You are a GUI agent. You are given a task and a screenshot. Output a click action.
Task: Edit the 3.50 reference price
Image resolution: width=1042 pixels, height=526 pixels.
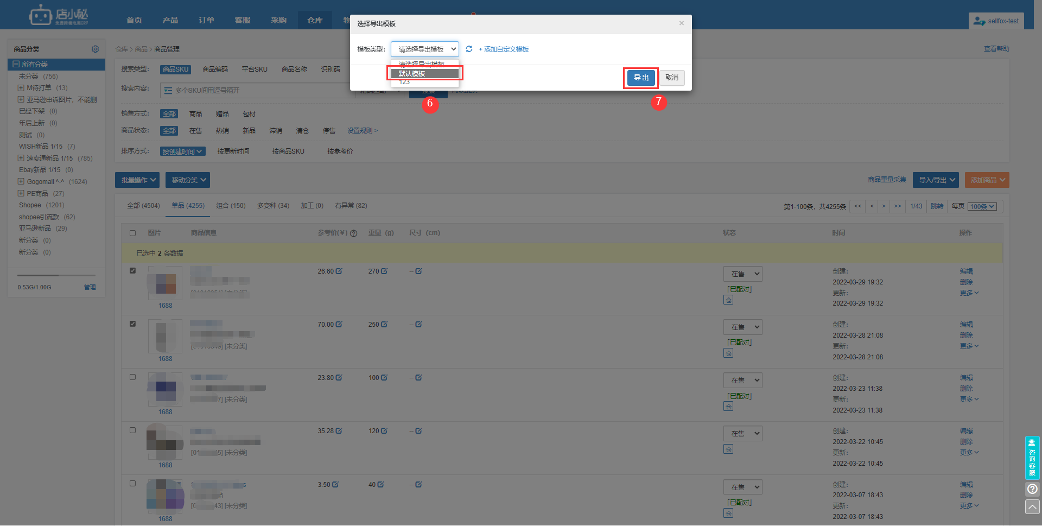coord(335,484)
